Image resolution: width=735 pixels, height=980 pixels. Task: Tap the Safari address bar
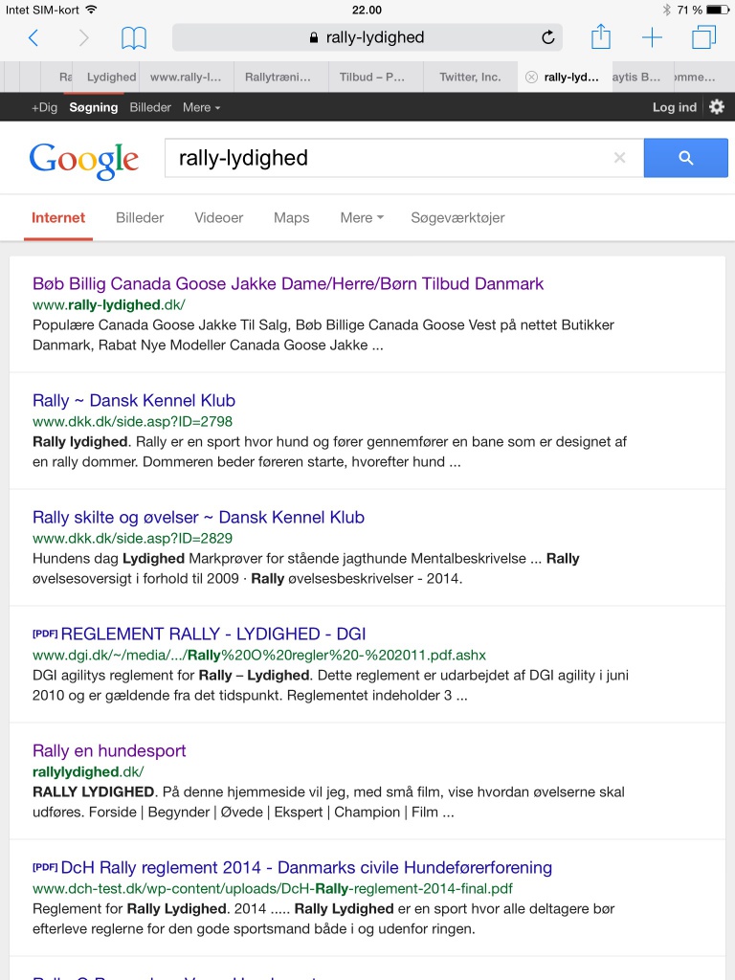(367, 37)
